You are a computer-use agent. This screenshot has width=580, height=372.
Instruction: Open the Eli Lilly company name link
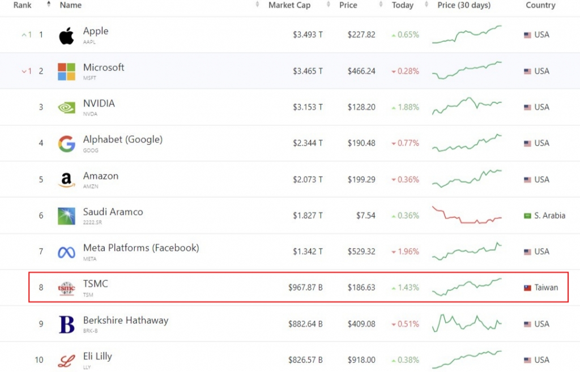[x=97, y=356]
